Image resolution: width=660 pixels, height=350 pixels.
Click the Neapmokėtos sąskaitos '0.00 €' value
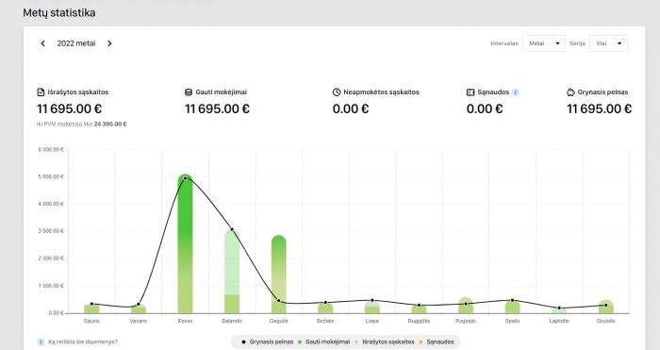click(351, 109)
